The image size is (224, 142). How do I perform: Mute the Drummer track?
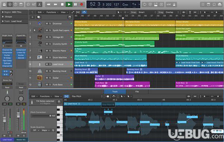tap(47, 24)
